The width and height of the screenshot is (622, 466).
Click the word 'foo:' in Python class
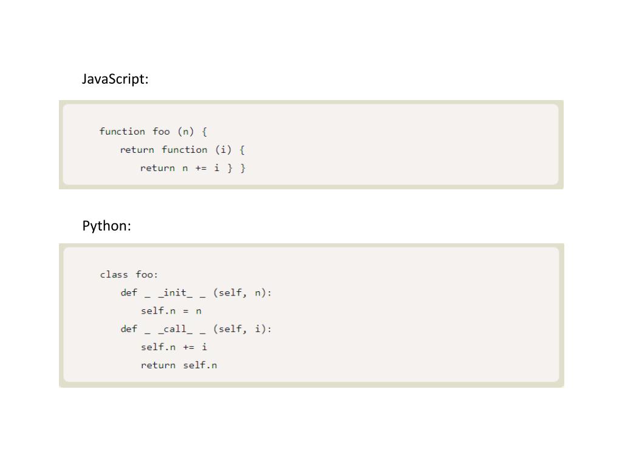(147, 275)
